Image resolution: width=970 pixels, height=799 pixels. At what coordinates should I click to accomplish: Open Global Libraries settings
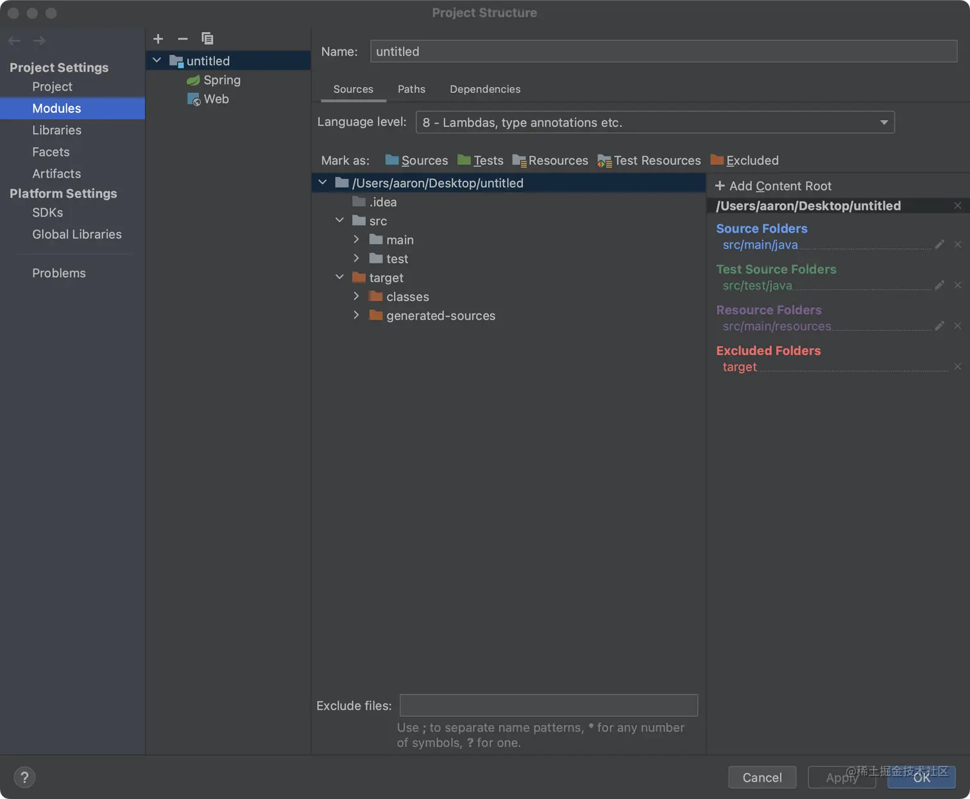(x=77, y=234)
